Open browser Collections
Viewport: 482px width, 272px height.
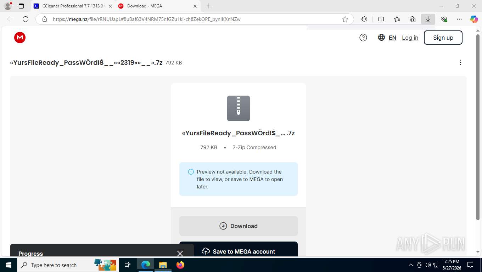tap(413, 19)
